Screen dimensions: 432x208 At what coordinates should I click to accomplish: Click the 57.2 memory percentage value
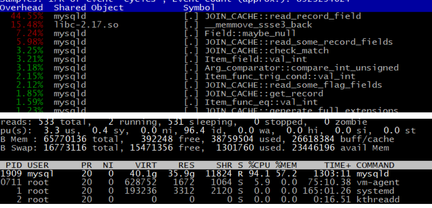point(286,174)
